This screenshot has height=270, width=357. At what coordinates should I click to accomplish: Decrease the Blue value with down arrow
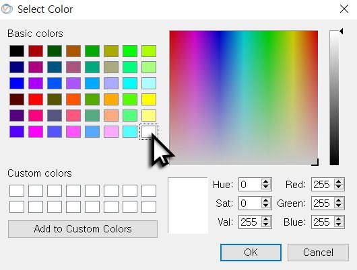(x=339, y=224)
